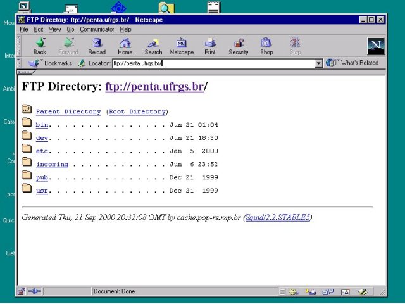The width and height of the screenshot is (405, 304).
Task: Follow the ftp://penta.ufrgs.br heading link
Action: [x=154, y=86]
